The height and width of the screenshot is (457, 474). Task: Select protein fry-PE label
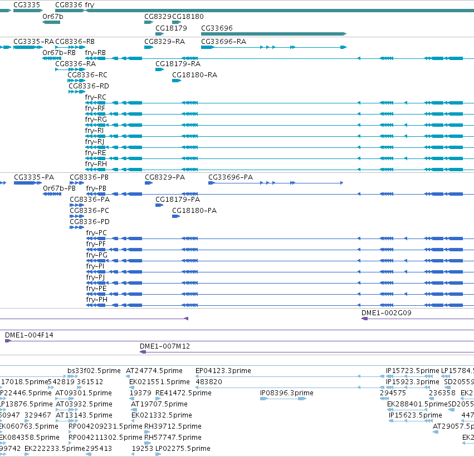pyautogui.click(x=96, y=289)
